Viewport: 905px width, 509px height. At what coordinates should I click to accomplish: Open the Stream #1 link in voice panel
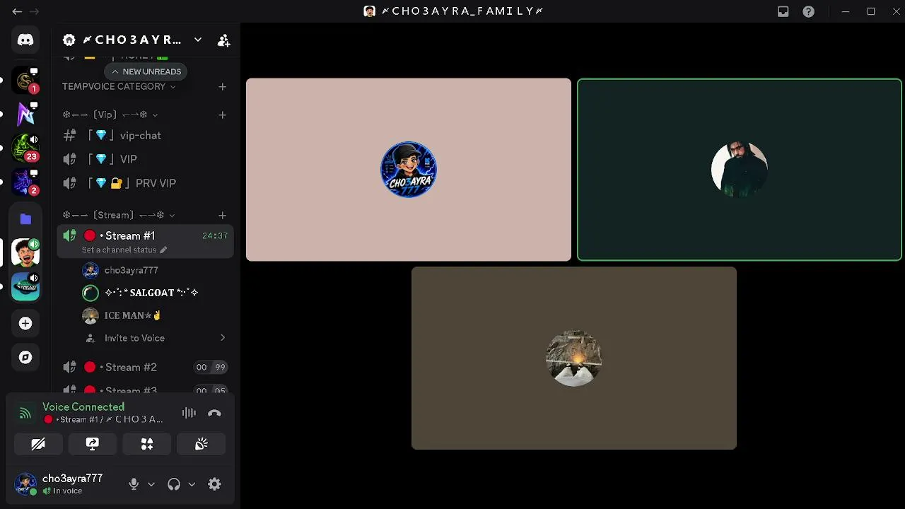tap(103, 419)
